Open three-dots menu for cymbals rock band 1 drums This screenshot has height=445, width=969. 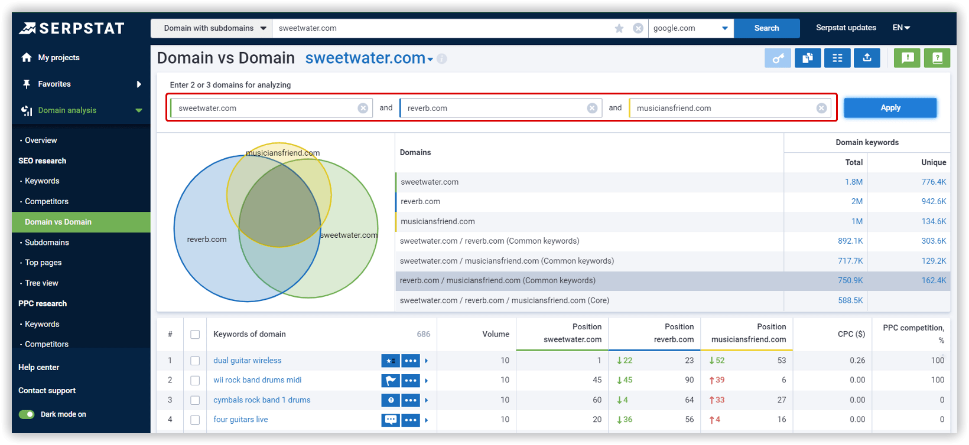click(411, 400)
